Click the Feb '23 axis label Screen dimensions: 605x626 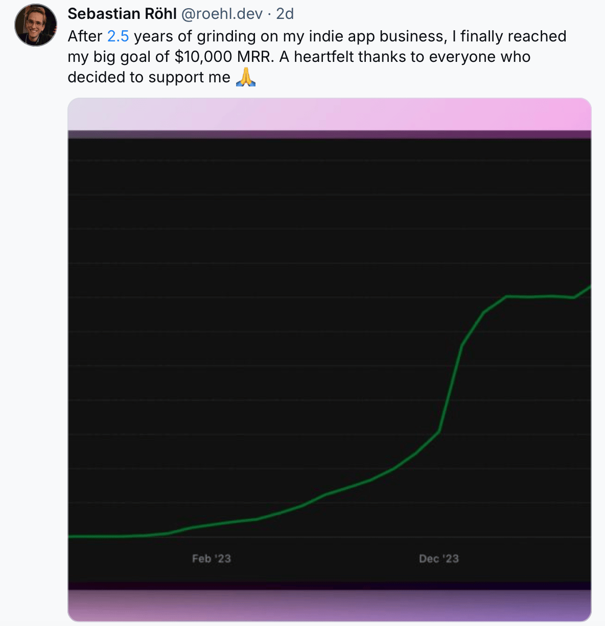click(211, 558)
